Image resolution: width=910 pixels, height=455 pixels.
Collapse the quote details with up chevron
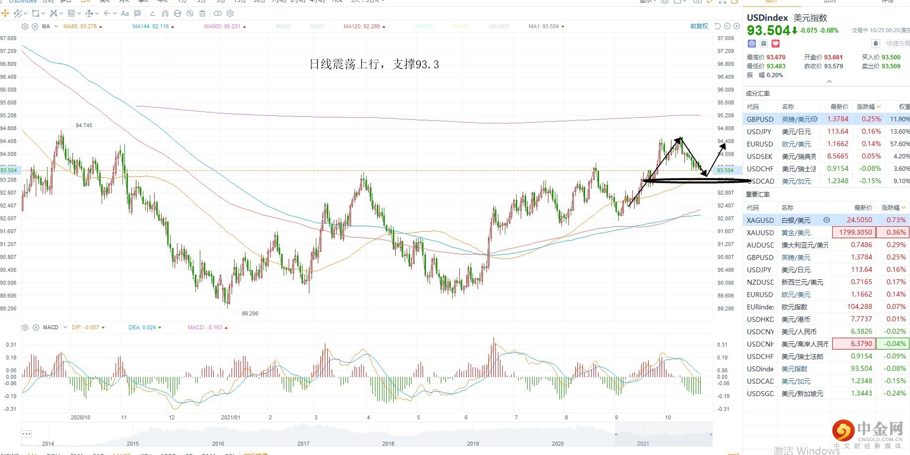829,82
